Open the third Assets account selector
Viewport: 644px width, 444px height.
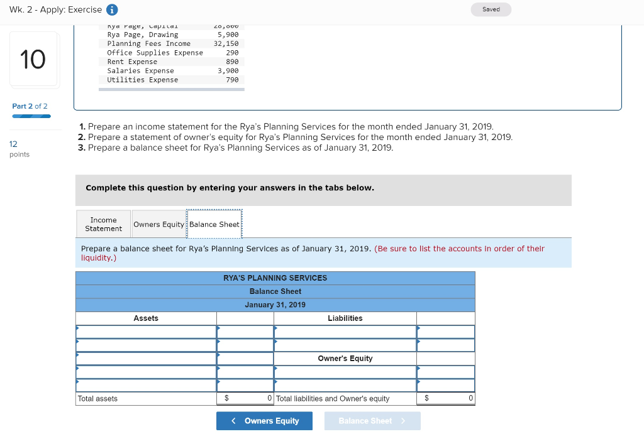(146, 358)
